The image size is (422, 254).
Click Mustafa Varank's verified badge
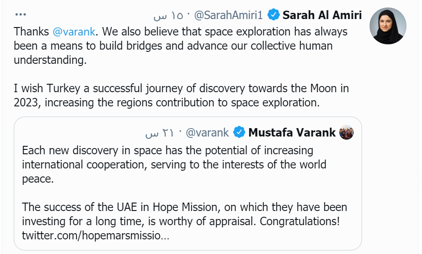point(239,132)
